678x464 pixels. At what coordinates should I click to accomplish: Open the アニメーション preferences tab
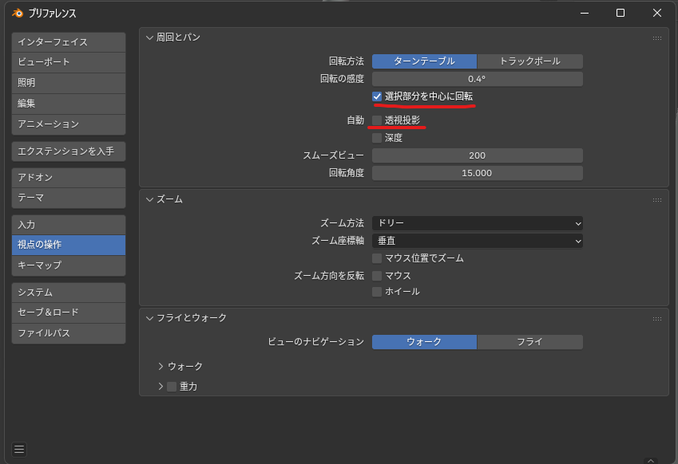click(x=69, y=124)
